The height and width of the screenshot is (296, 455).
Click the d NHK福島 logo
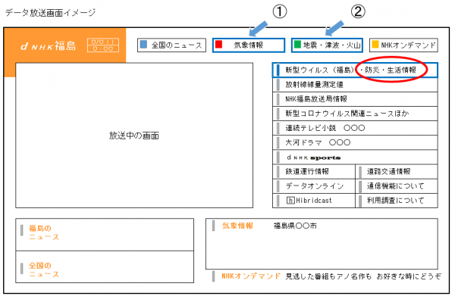coord(48,45)
